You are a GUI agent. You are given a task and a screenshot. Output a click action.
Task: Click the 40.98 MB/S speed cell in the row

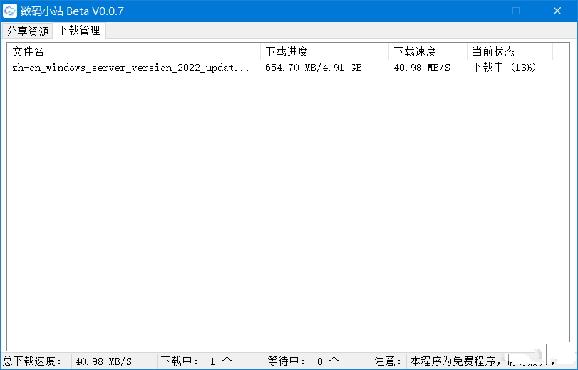click(422, 68)
